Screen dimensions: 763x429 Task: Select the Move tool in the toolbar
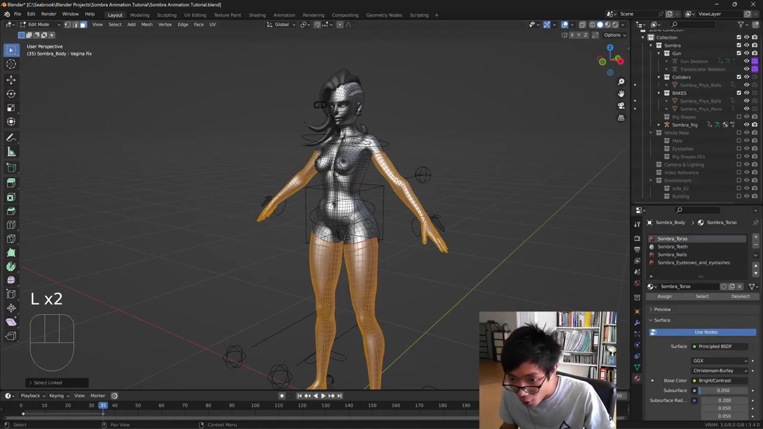[x=11, y=79]
